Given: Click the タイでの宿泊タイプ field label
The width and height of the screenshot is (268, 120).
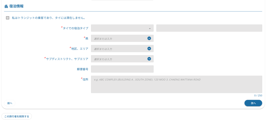Looking at the screenshot, I should coord(76,28).
